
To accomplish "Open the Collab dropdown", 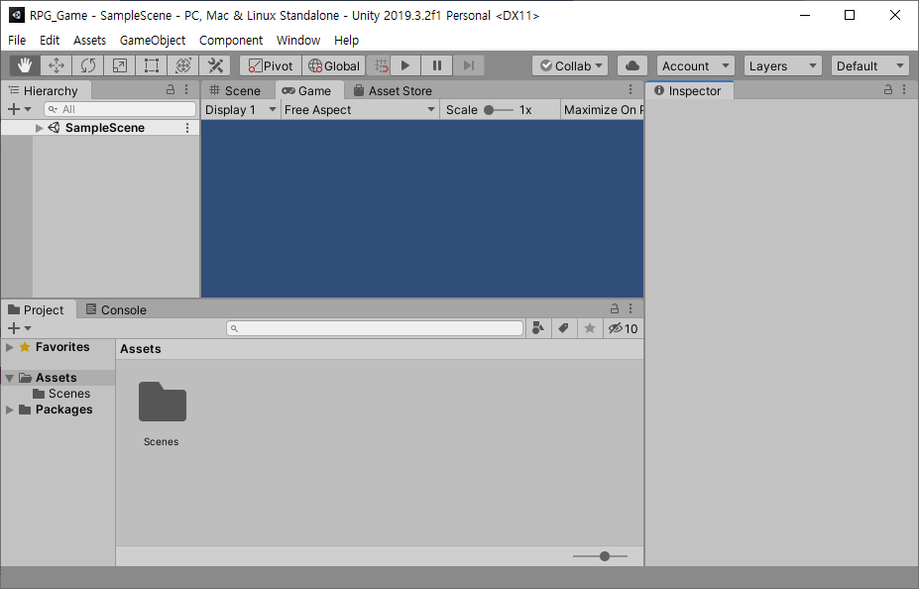I will coord(570,65).
